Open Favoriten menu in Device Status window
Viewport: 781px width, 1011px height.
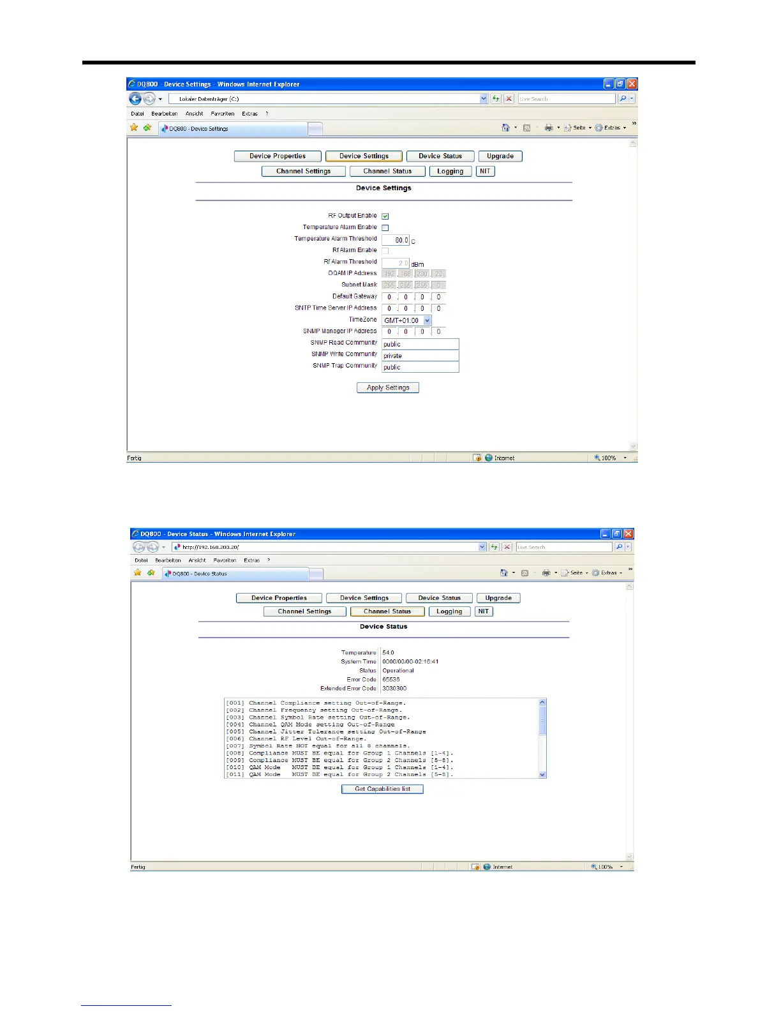pos(225,560)
